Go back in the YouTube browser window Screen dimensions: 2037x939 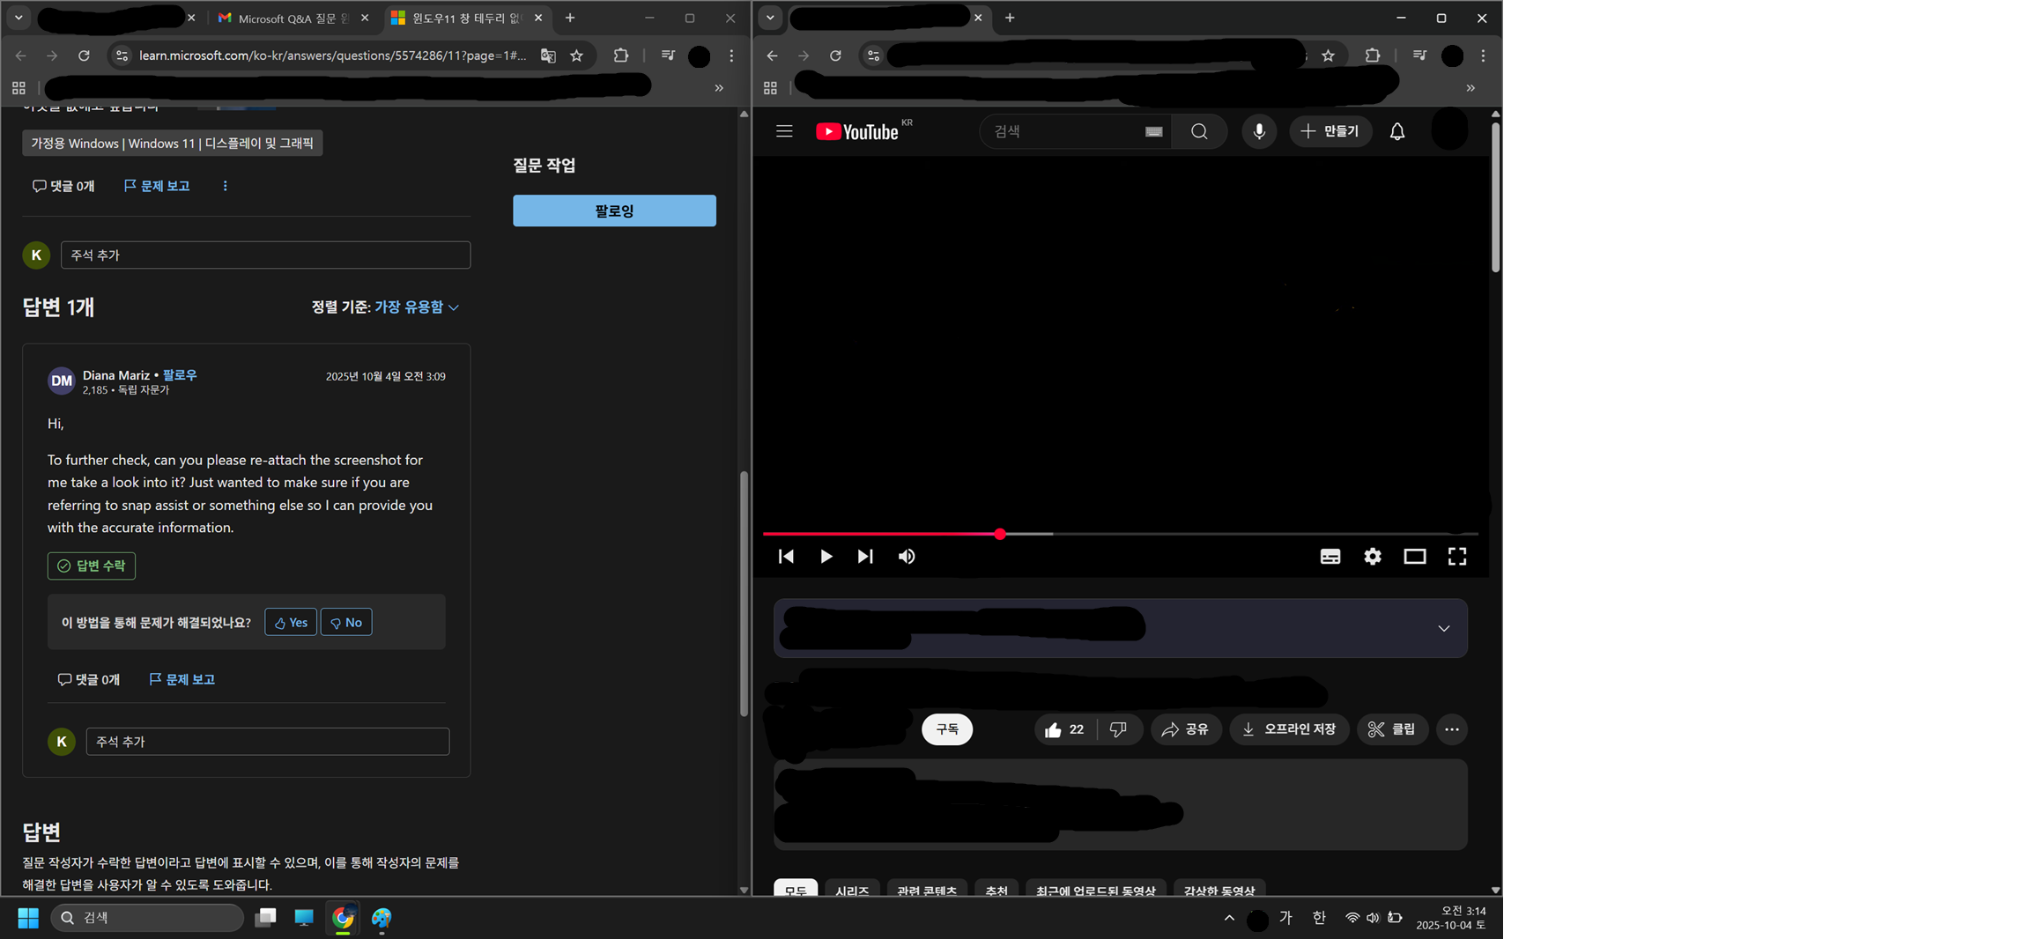coord(772,55)
